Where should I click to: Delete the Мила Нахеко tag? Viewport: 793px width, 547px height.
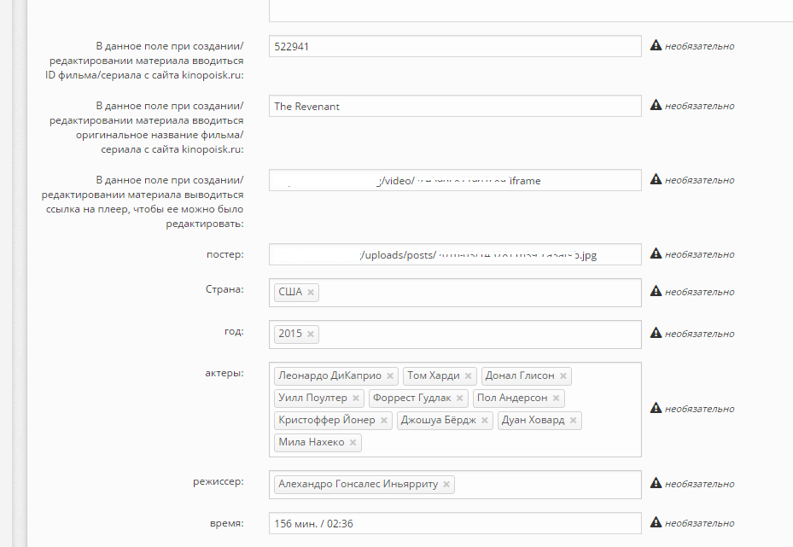[353, 443]
